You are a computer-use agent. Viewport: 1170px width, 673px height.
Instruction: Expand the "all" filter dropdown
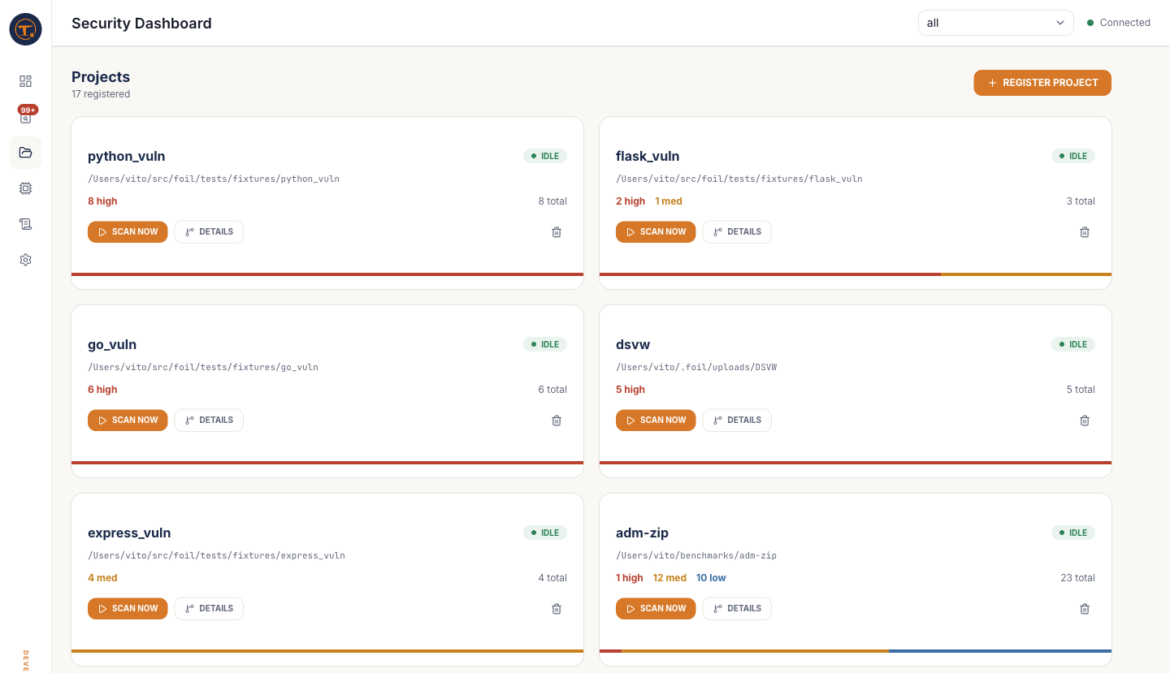(x=995, y=23)
